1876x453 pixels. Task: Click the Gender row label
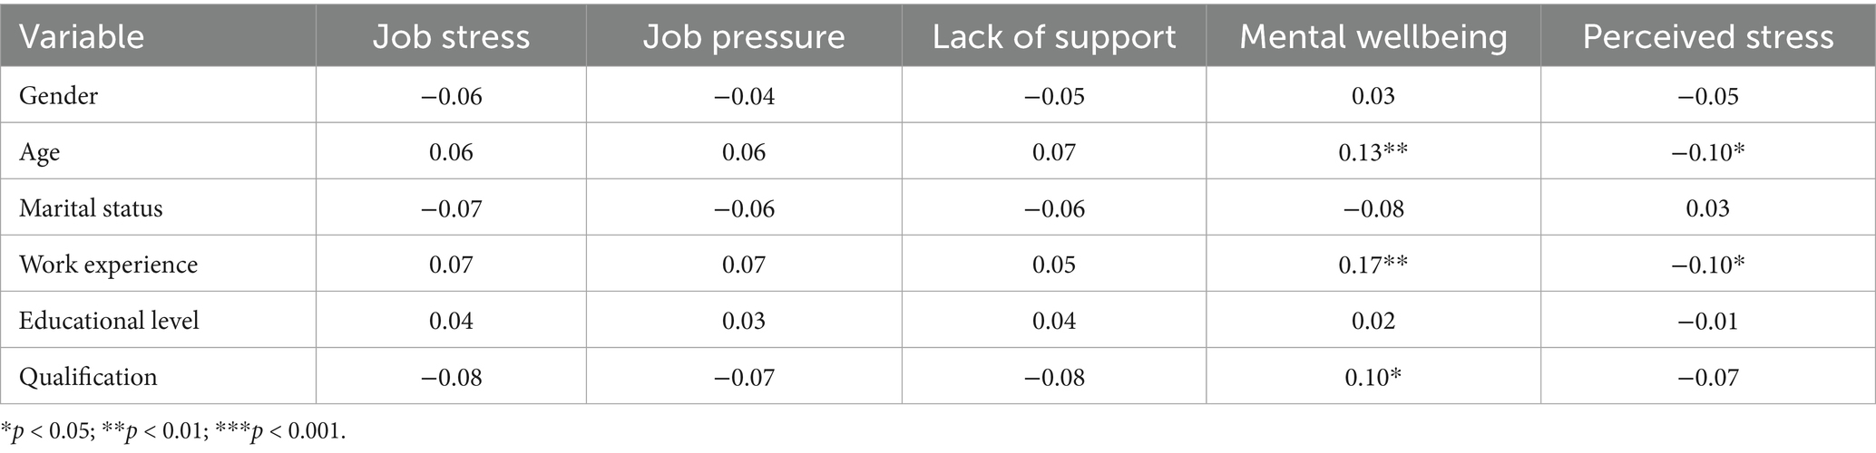pyautogui.click(x=59, y=95)
